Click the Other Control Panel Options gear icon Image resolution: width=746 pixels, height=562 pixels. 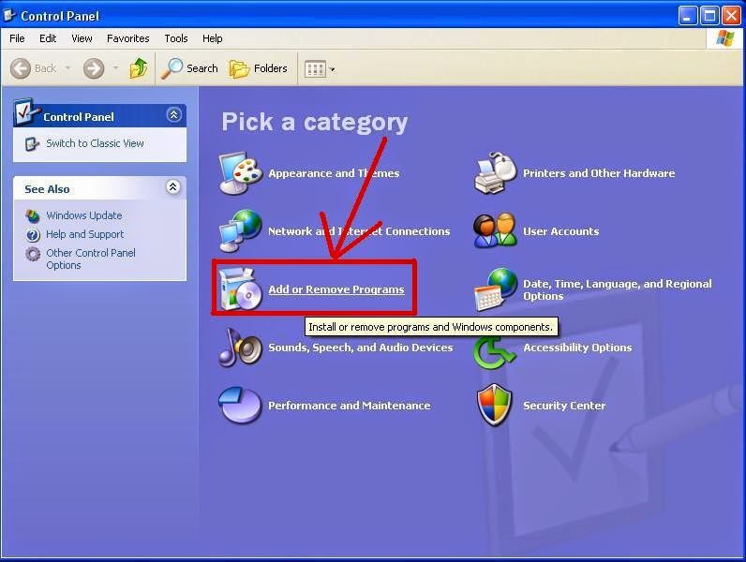pyautogui.click(x=33, y=254)
